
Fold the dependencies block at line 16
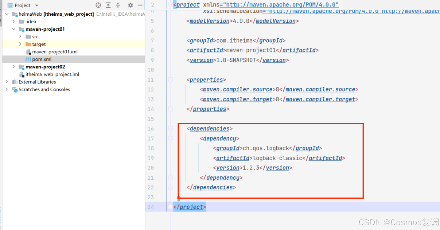[x=171, y=129]
